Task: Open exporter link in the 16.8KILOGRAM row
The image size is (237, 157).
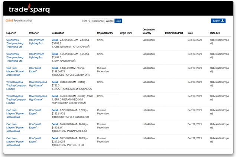Action: click(x=15, y=128)
